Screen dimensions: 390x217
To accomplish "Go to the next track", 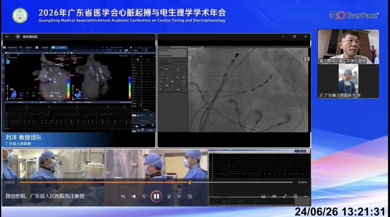I will click(x=179, y=196).
